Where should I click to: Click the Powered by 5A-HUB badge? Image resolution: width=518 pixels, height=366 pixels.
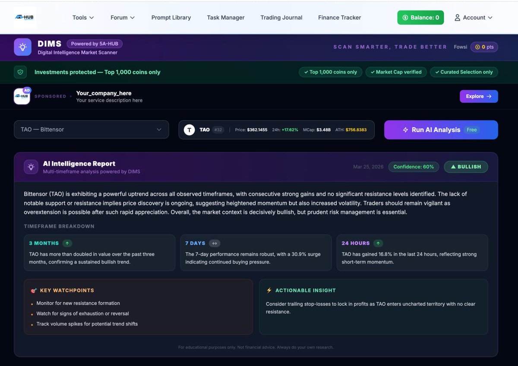[x=95, y=44]
